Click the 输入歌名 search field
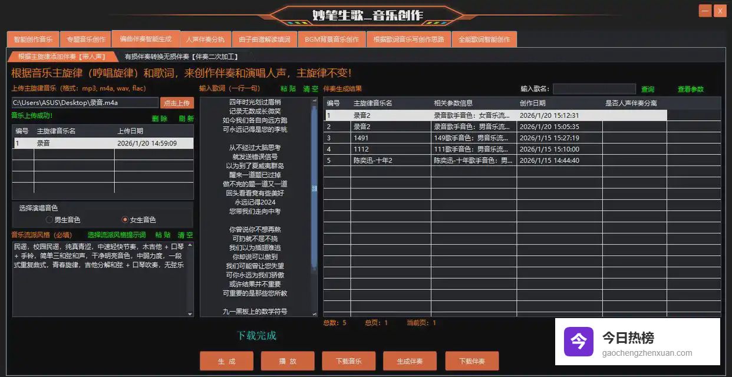Screen dimensions: 732x377 tap(593, 89)
